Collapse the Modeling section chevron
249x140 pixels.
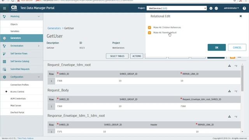(39, 16)
